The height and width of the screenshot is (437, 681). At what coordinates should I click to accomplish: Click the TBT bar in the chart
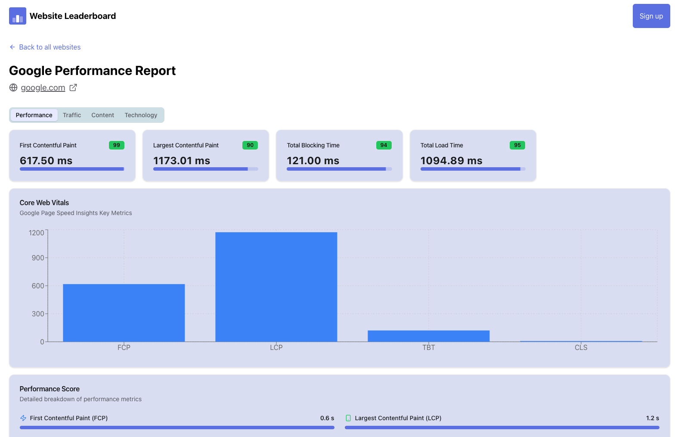click(x=429, y=336)
